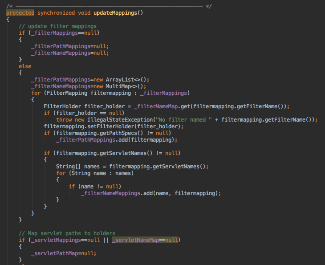This screenshot has height=265, width=325.
Task: Click on IllegalStateException class name
Action: point(110,119)
